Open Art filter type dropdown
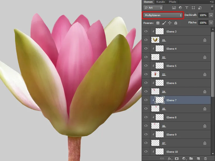The width and height of the screenshot is (215, 161). (153, 8)
